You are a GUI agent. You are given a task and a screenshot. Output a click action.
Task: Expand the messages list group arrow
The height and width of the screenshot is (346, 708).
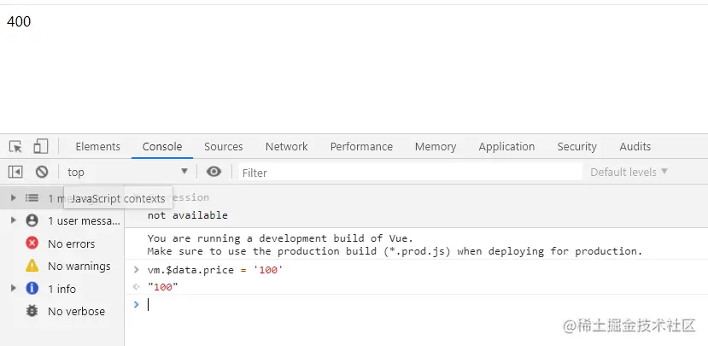pos(13,198)
